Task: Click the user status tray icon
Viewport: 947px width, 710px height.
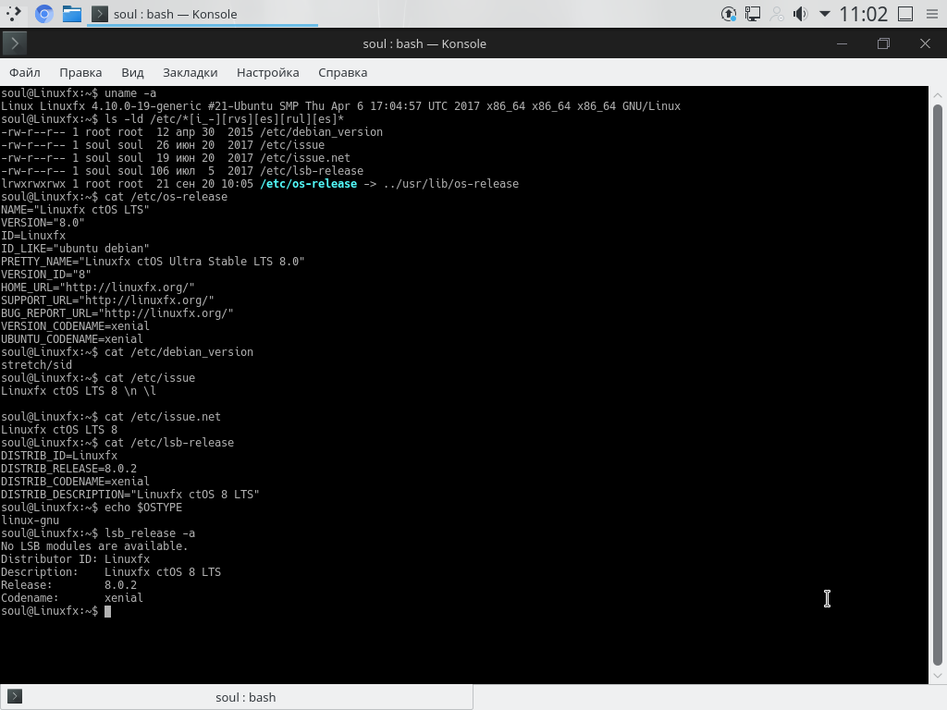Action: point(777,14)
